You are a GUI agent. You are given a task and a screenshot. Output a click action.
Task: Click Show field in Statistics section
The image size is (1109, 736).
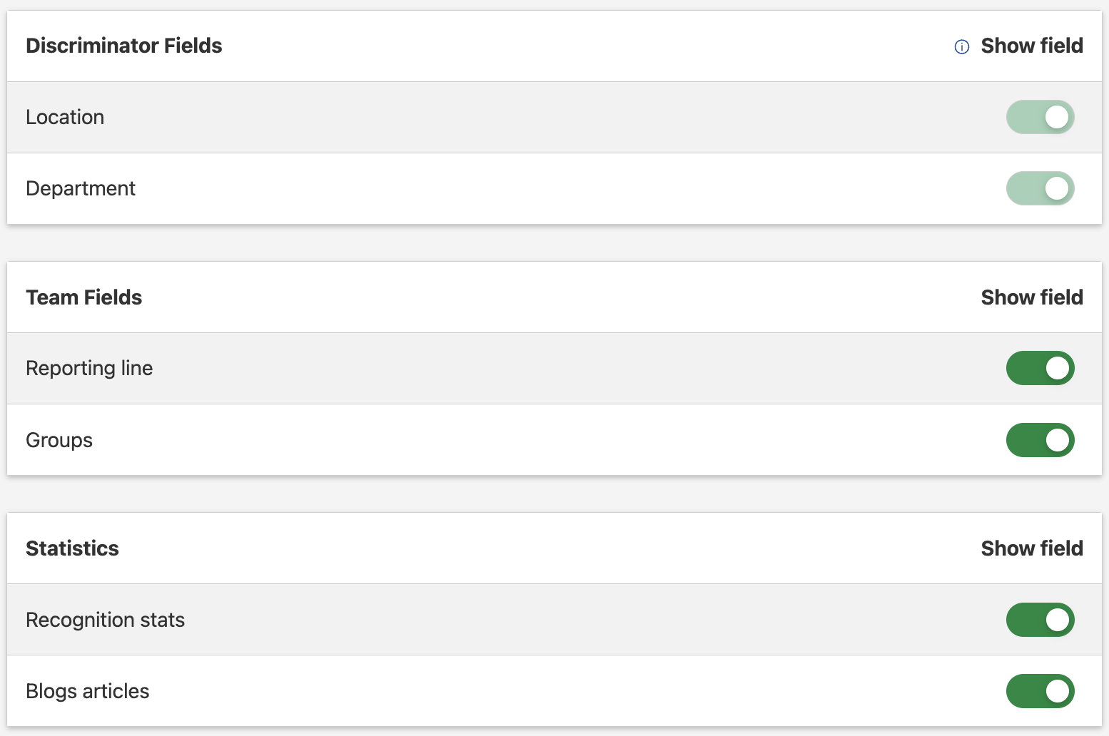point(1031,548)
